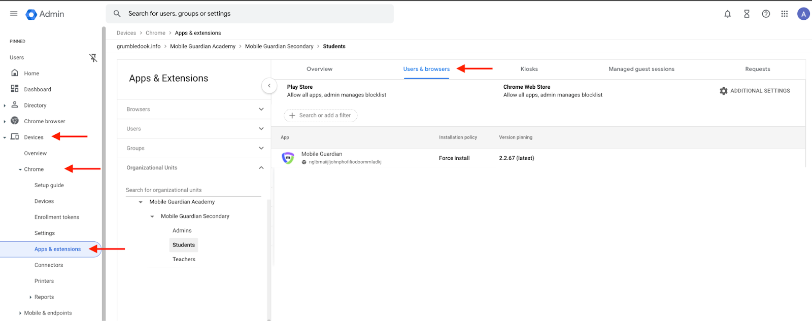Click Chrome Web Store settings summary
This screenshot has height=321, width=812.
point(553,91)
